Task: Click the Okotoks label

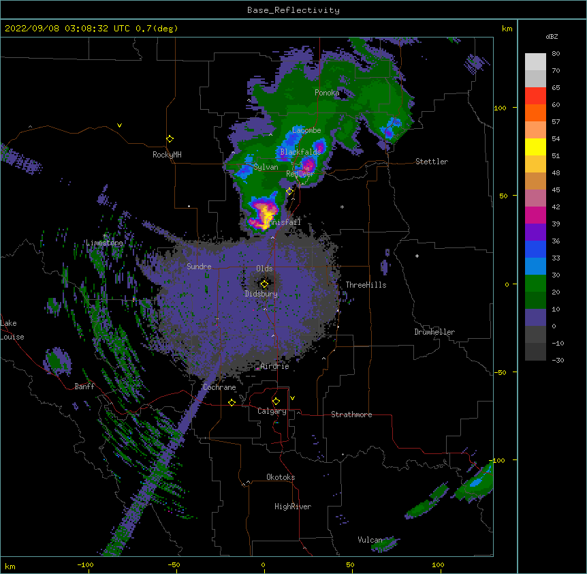Action: point(281,477)
